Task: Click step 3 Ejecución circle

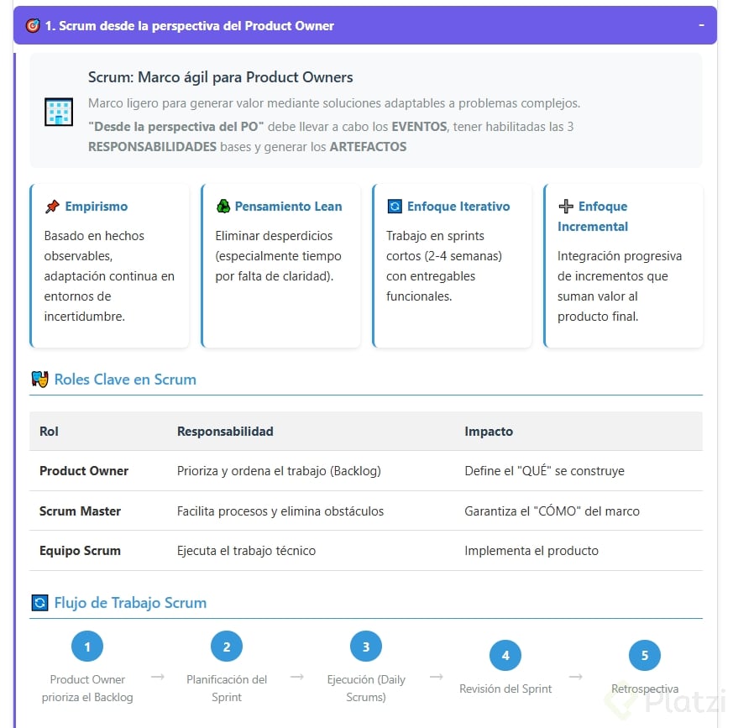Action: click(366, 647)
